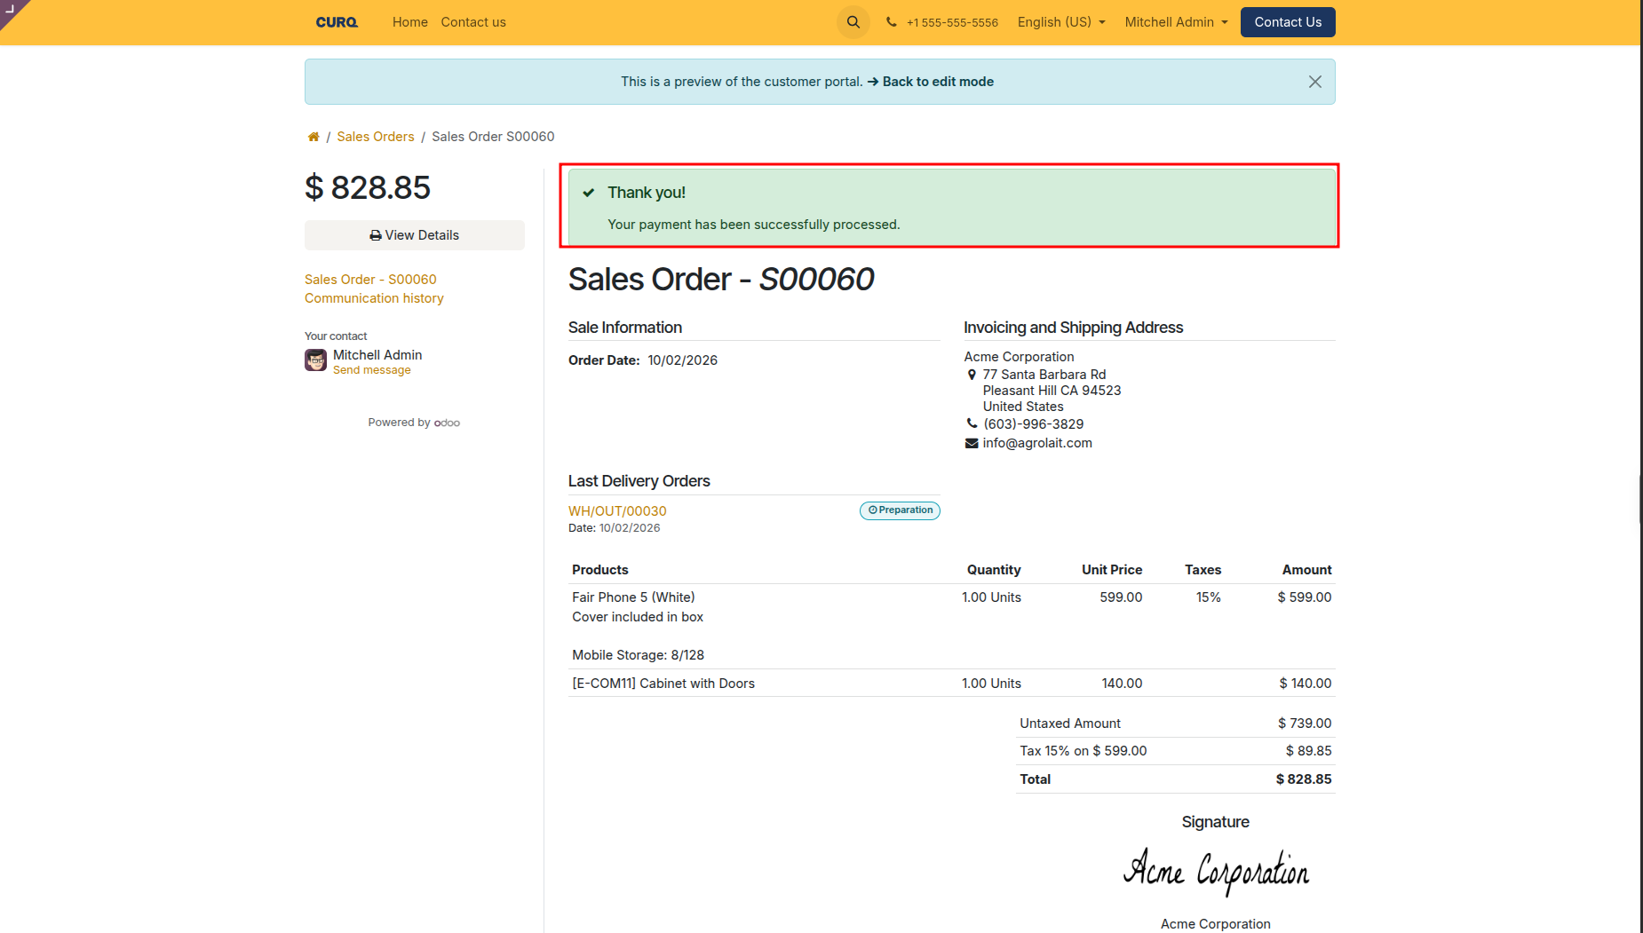
Task: Jump to Communication history section
Action: coord(374,298)
